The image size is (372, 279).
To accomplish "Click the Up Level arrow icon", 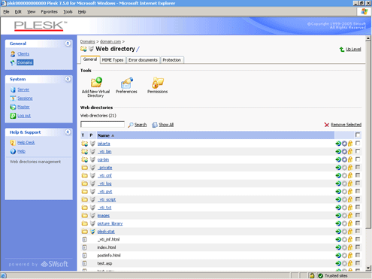I will click(342, 50).
